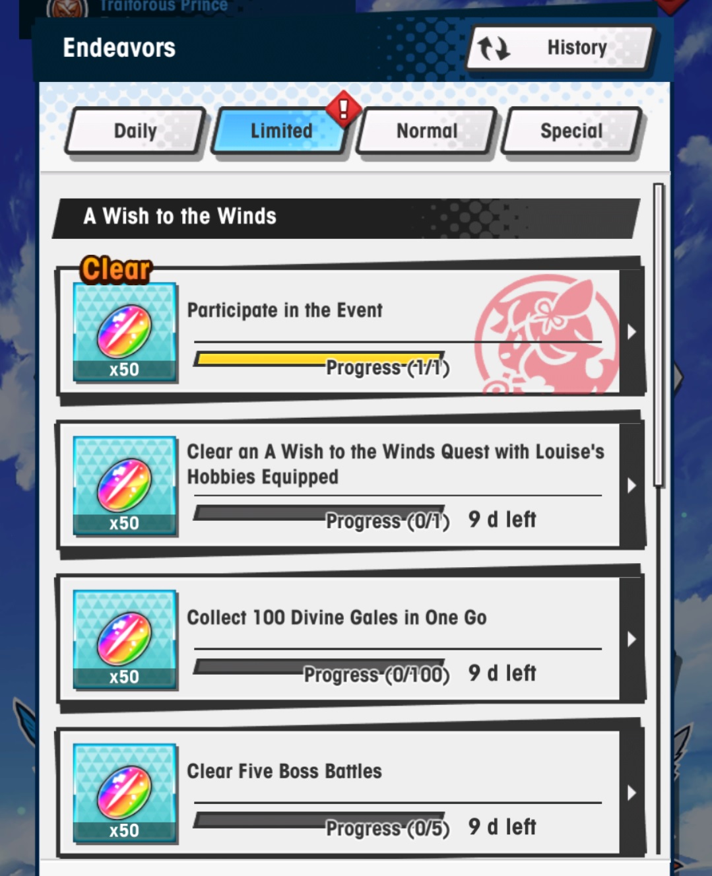Click the refresh arrows icon beside History
This screenshot has height=876, width=712.
pyautogui.click(x=494, y=48)
